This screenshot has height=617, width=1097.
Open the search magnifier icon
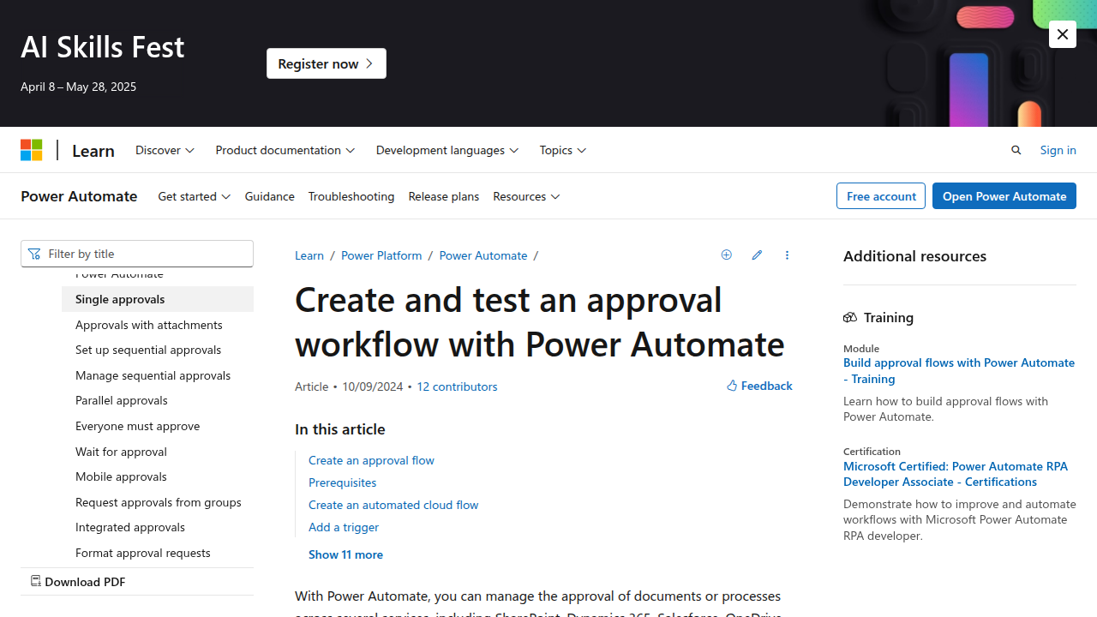click(1016, 150)
